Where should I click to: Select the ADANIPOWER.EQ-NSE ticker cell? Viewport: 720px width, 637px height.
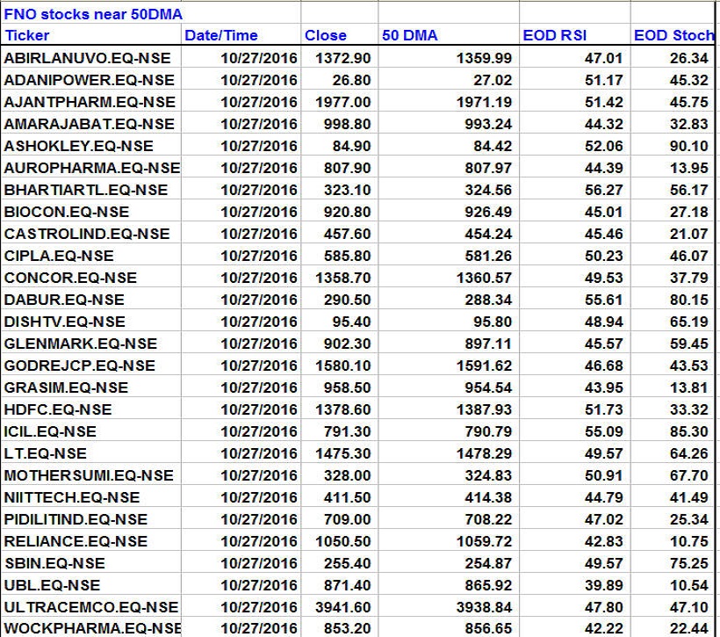(x=89, y=80)
